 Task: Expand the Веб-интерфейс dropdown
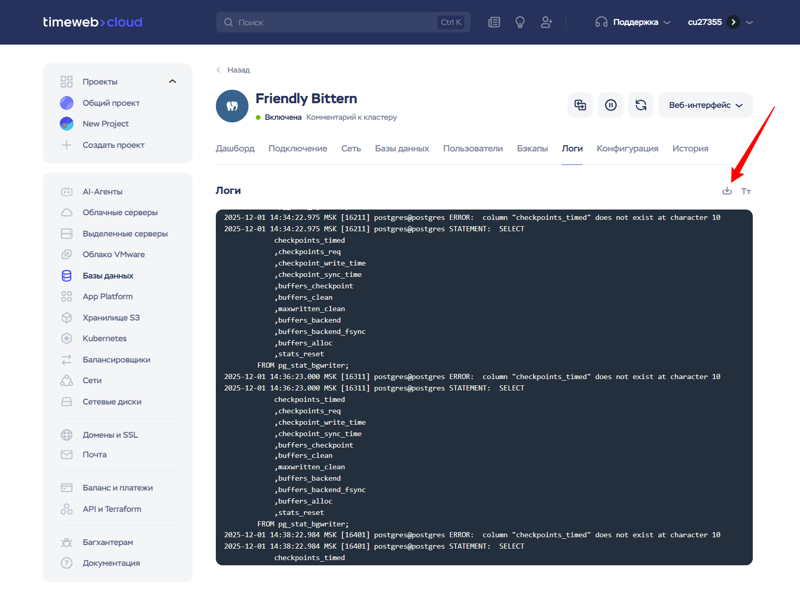tap(705, 105)
